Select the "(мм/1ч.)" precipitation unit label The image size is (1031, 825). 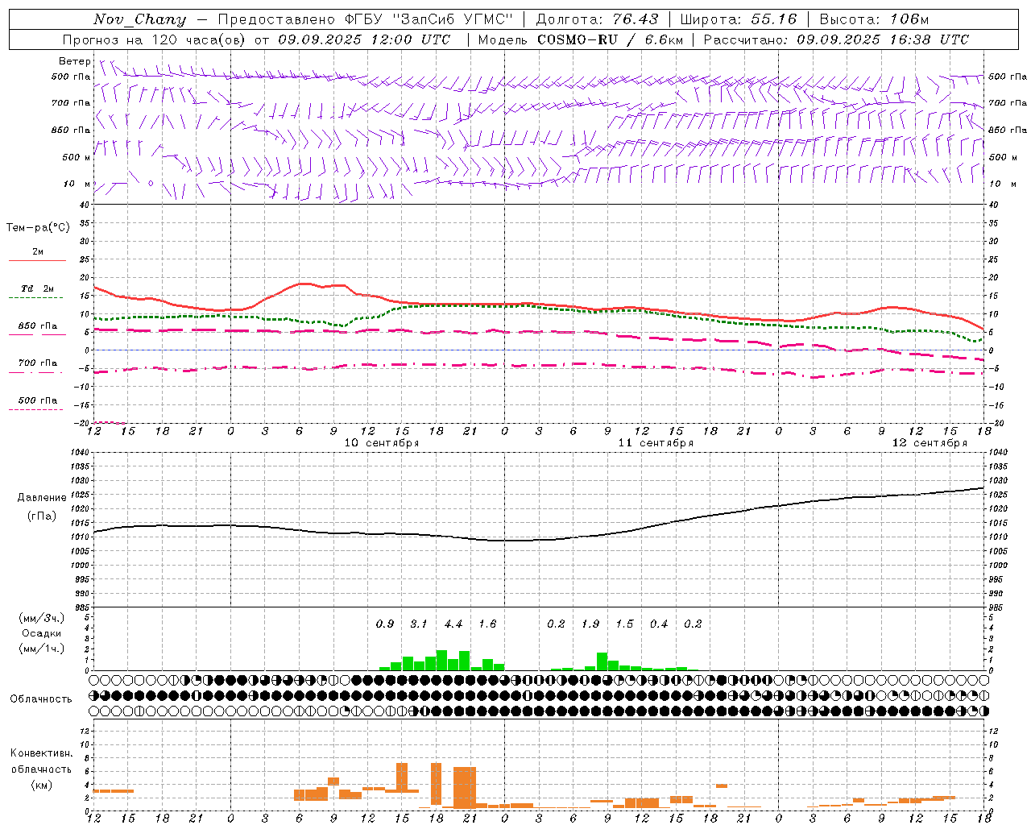point(42,649)
